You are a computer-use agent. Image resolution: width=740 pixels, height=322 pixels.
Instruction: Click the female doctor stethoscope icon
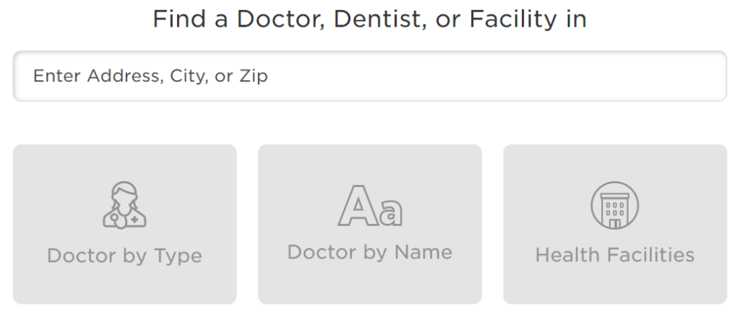click(x=124, y=205)
